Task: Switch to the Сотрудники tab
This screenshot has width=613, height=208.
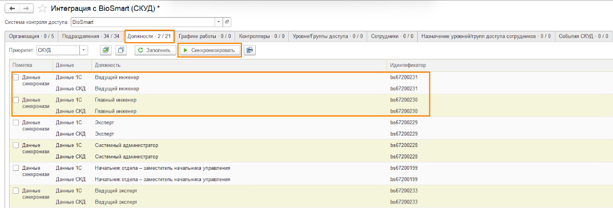Action: pyautogui.click(x=392, y=36)
